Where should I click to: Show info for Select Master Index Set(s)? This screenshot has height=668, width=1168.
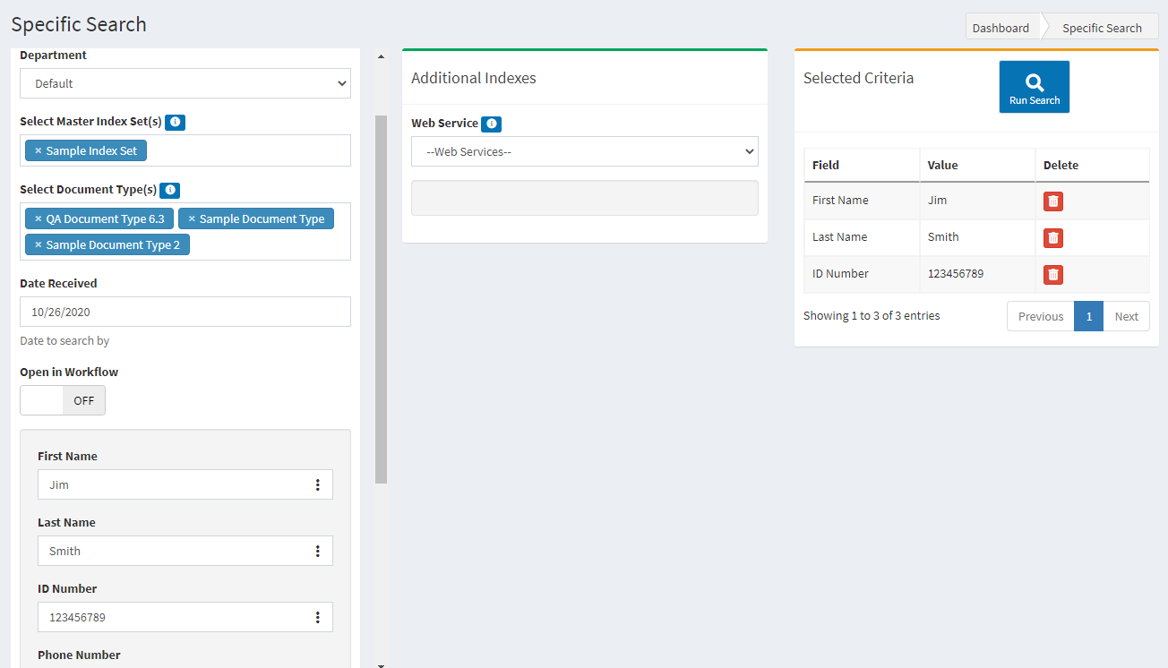175,122
